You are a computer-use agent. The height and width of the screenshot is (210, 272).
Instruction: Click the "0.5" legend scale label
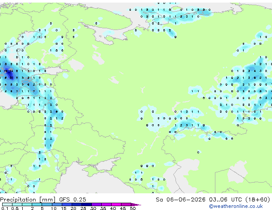click(x=15, y=208)
